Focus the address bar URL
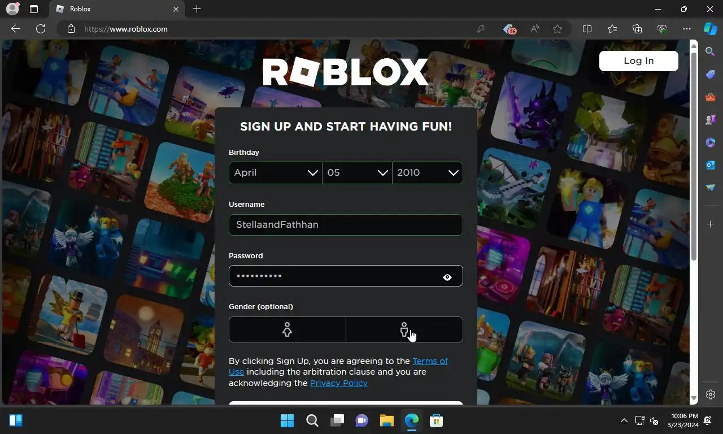 (126, 29)
